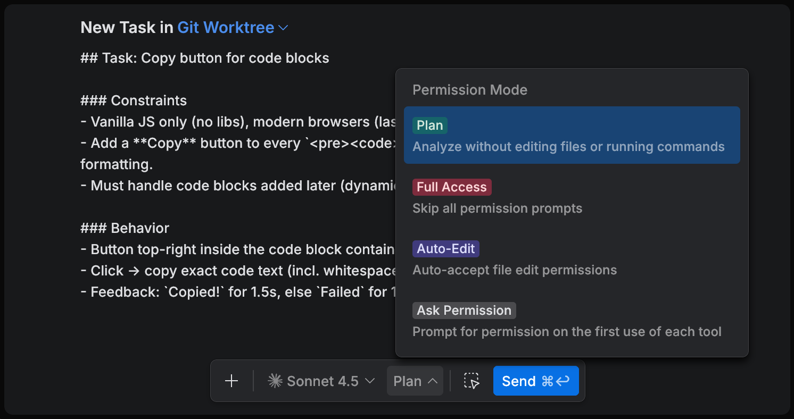Click the plus icon to add attachment
The height and width of the screenshot is (419, 794).
(231, 381)
